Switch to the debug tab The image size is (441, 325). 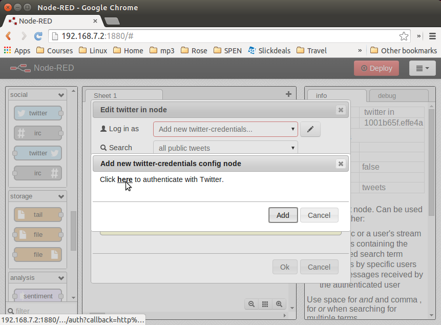(x=387, y=95)
